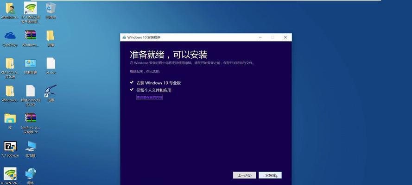The height and width of the screenshot is (185, 412).
Task: Click the 安装 Windows 10 专业版 text
Action: [x=158, y=83]
